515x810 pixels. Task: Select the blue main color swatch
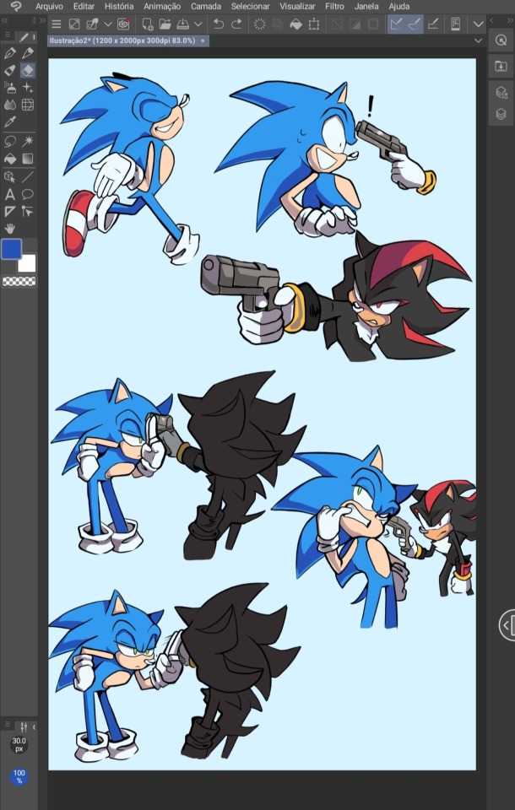[x=11, y=249]
